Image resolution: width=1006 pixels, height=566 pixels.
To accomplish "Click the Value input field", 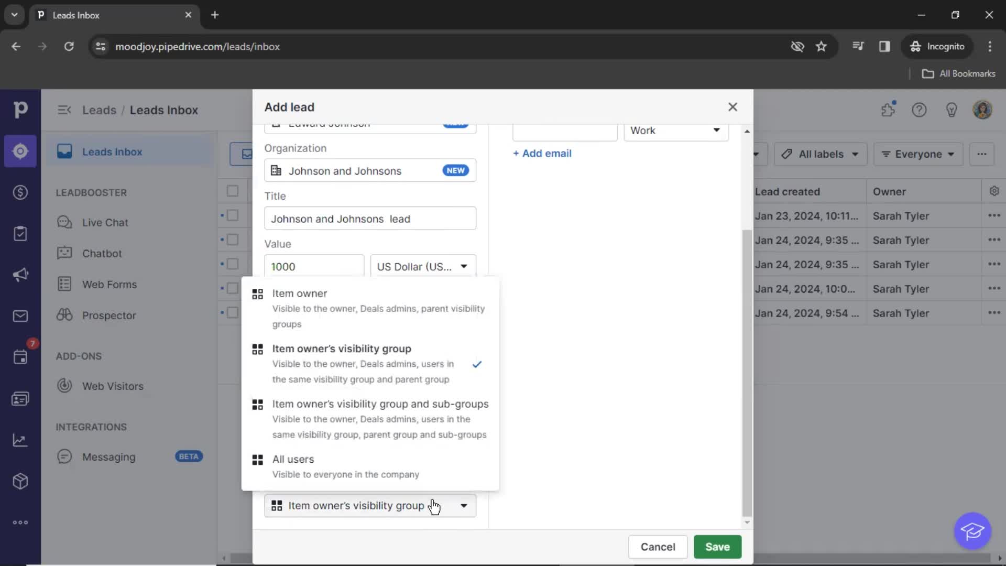I will [314, 266].
